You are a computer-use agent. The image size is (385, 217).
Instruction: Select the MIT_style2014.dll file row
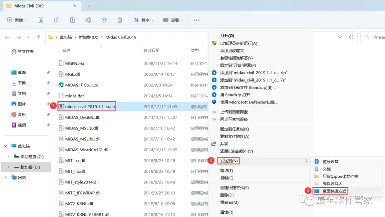pos(133,182)
